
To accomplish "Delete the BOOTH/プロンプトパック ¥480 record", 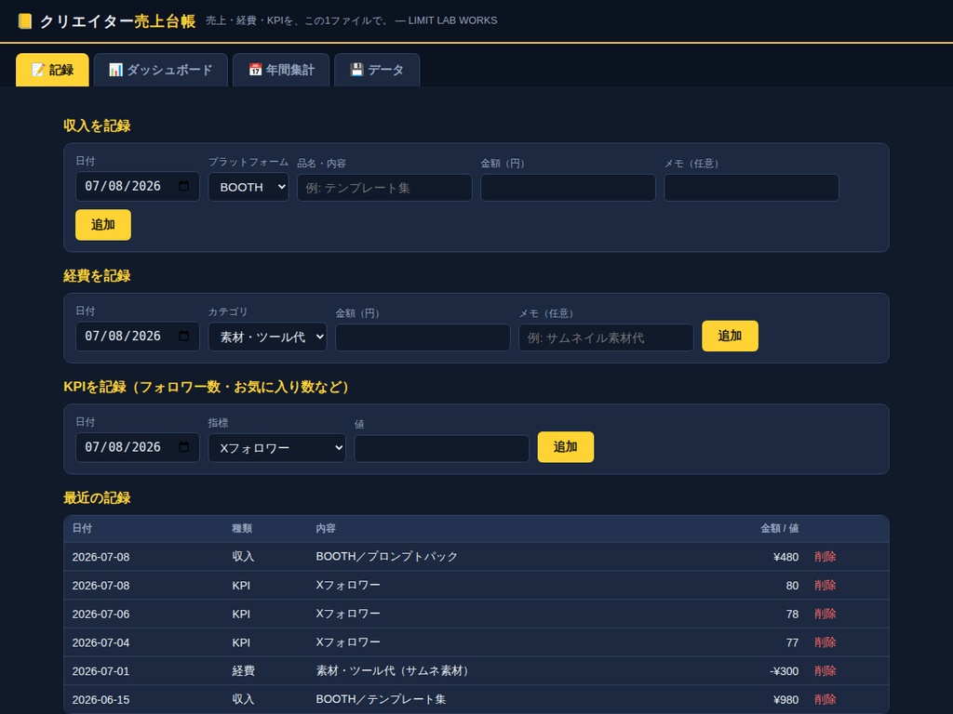I will click(x=825, y=557).
